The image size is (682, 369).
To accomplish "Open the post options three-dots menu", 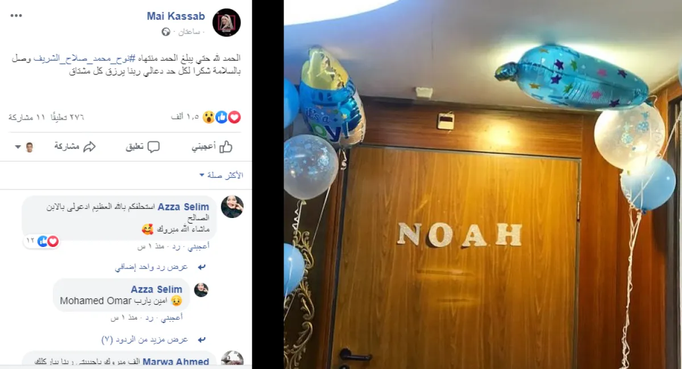I will pyautogui.click(x=16, y=15).
